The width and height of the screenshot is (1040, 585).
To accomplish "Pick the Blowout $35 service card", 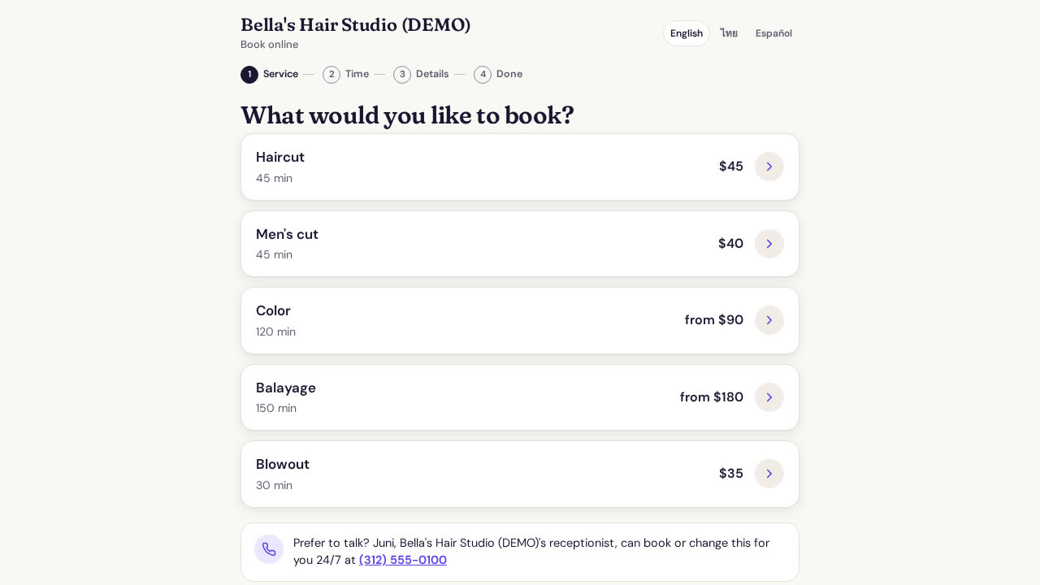I will coord(520,474).
